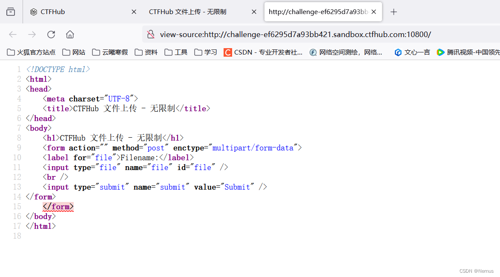Open 腾讯视频 bookmark
Viewport: 500px width, 277px height.
click(468, 52)
